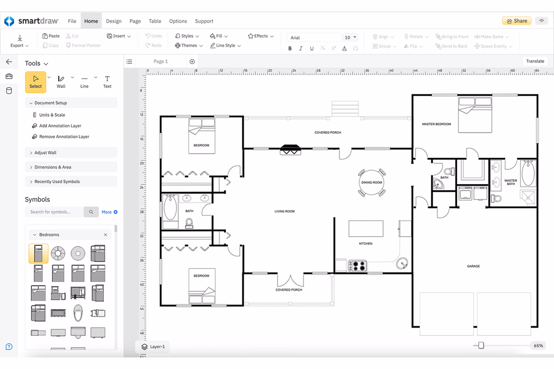Open Units & Scale settings
Viewport: 554px width, 369px height.
[x=48, y=115]
